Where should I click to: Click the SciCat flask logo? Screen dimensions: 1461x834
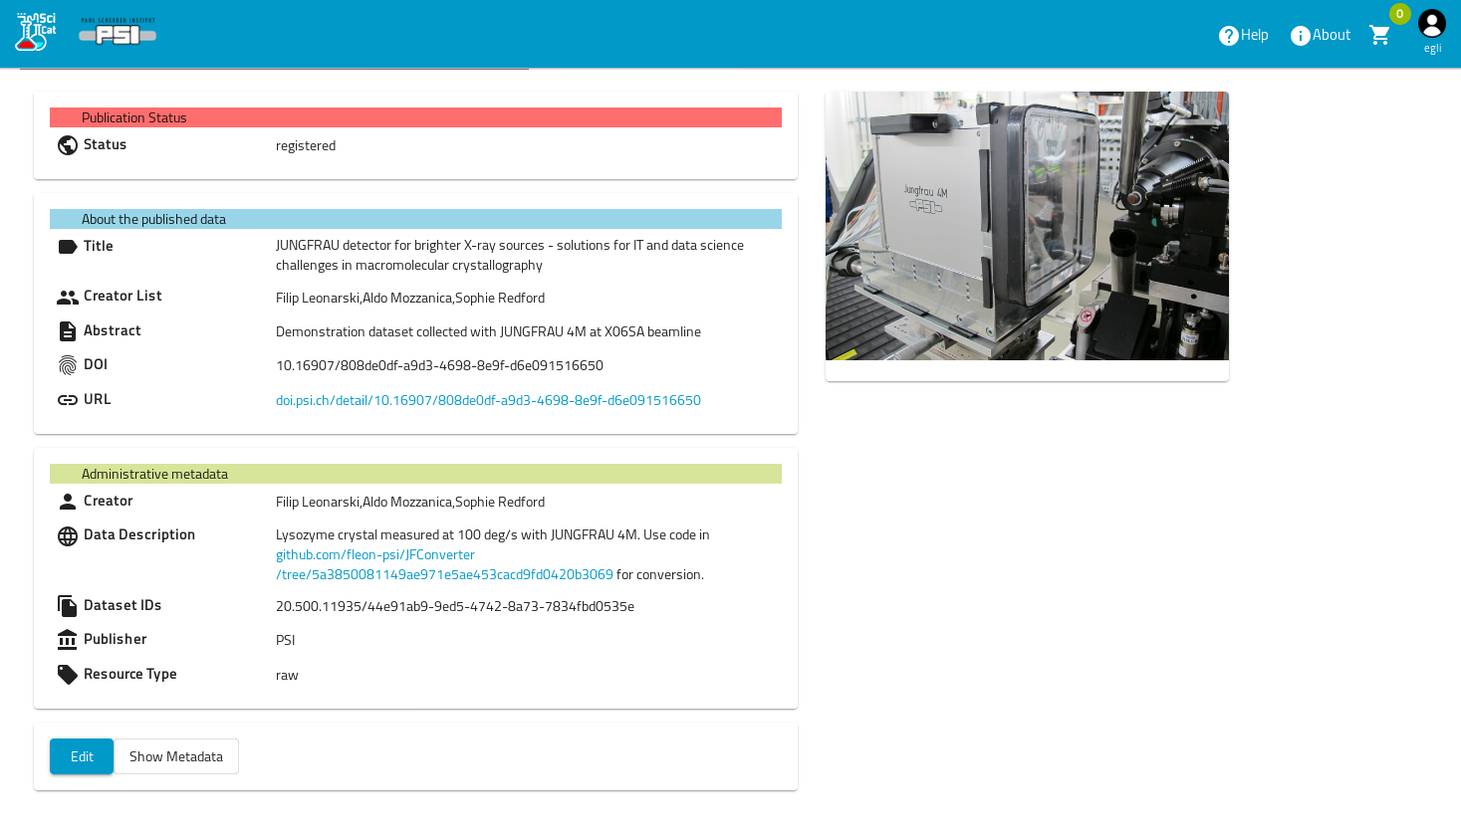36,32
